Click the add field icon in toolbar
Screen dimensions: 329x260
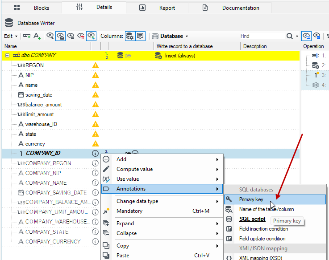pos(27,36)
